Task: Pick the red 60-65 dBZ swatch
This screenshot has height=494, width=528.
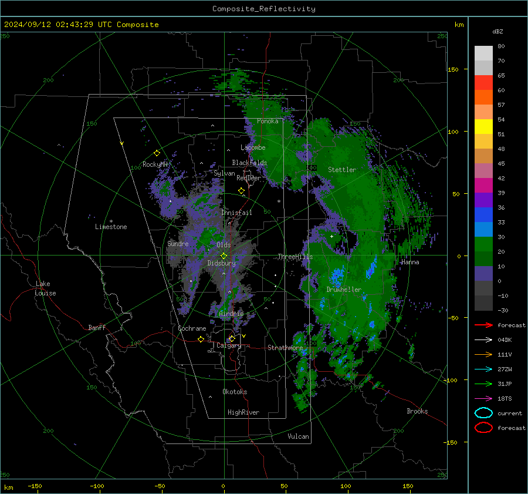Action: pos(483,83)
